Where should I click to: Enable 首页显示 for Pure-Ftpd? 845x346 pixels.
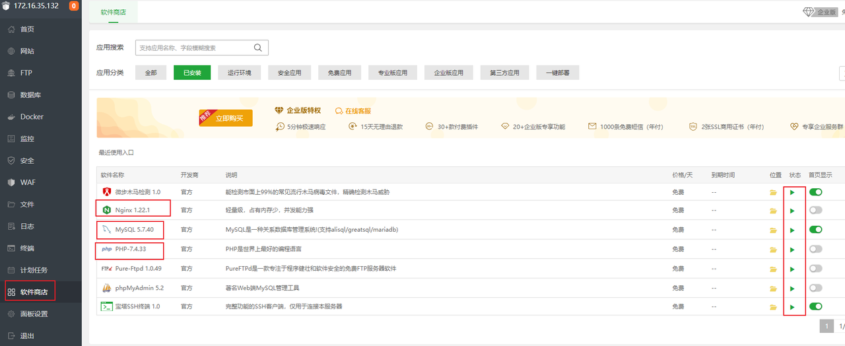(816, 269)
